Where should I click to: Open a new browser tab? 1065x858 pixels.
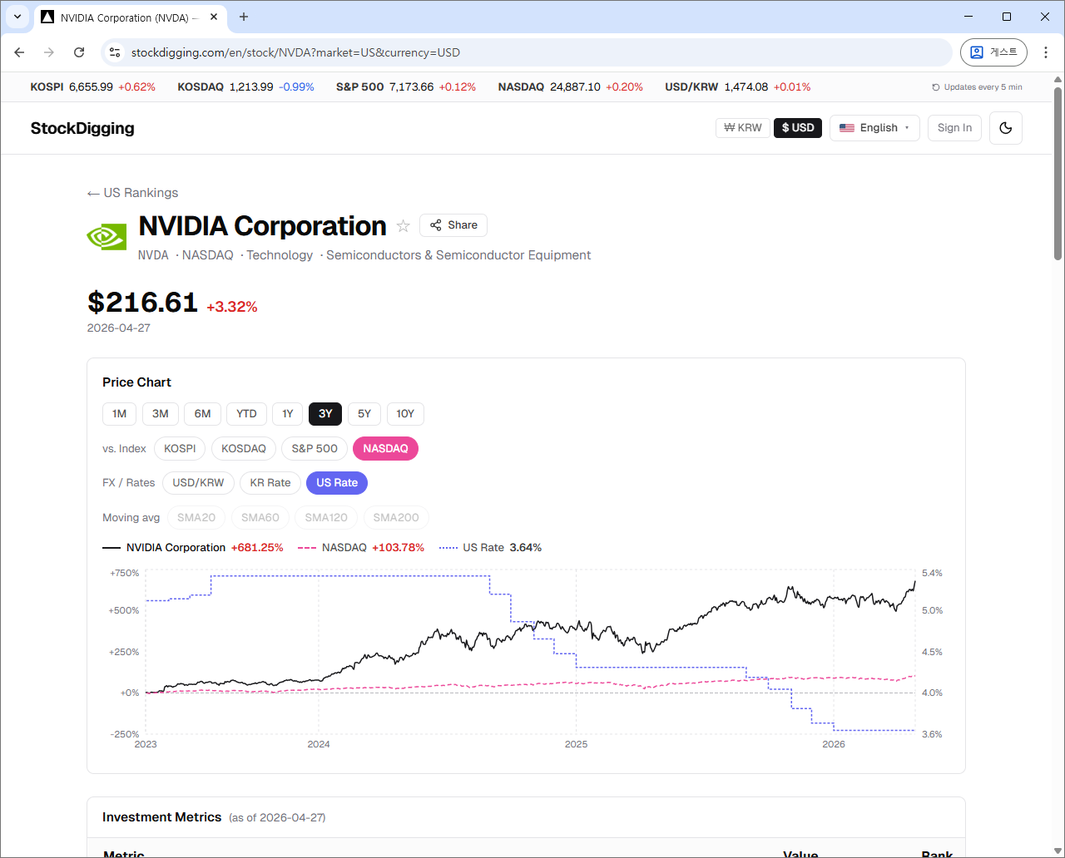[244, 17]
